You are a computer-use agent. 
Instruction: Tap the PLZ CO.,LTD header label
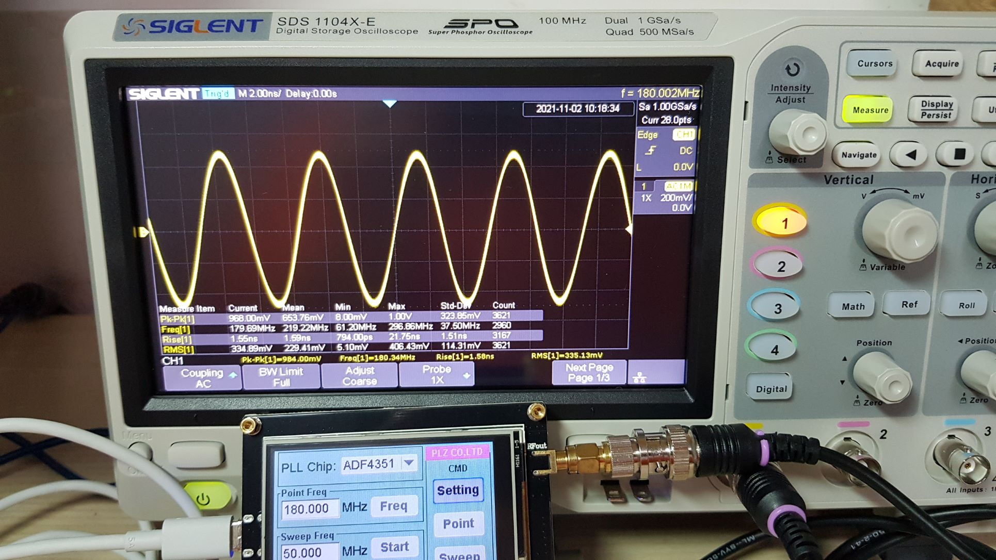coord(457,453)
